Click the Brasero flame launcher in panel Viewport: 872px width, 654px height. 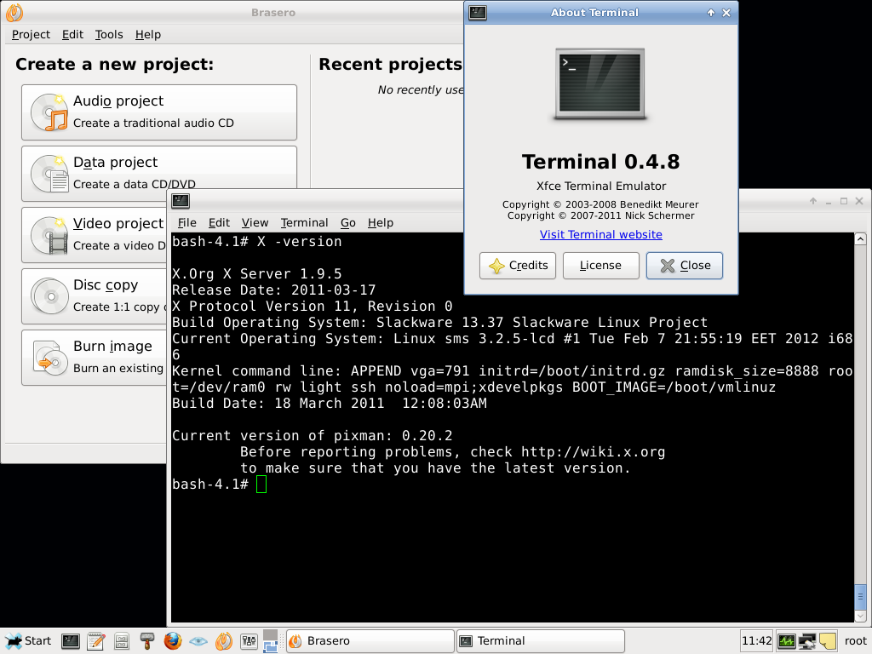pos(223,640)
